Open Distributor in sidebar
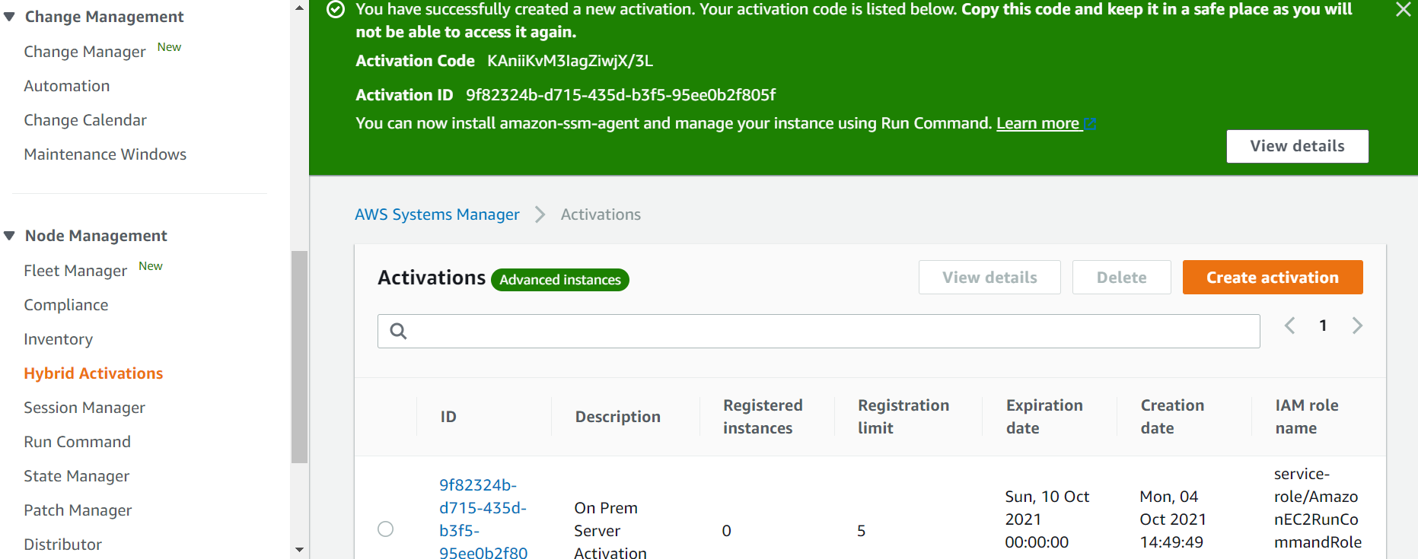The width and height of the screenshot is (1418, 559). tap(63, 545)
